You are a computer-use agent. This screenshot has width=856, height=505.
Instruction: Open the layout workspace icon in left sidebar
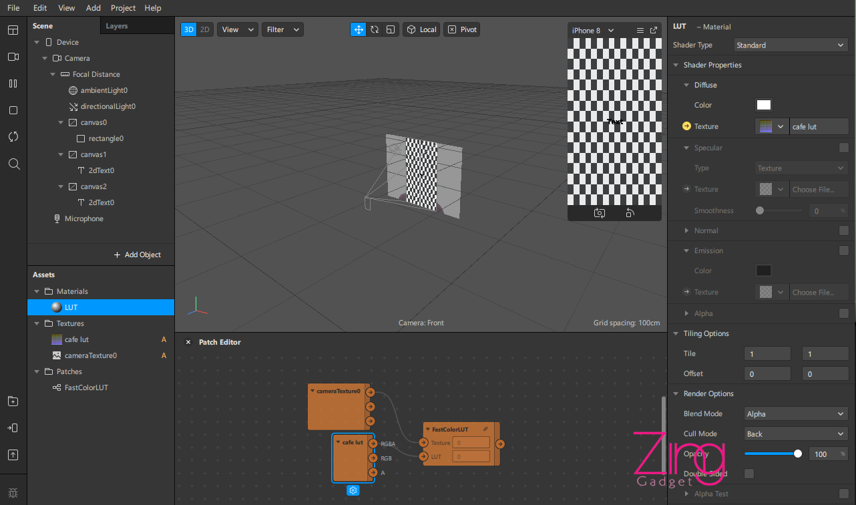13,30
